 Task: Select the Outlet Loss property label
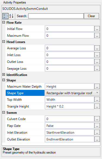[x=15, y=62]
